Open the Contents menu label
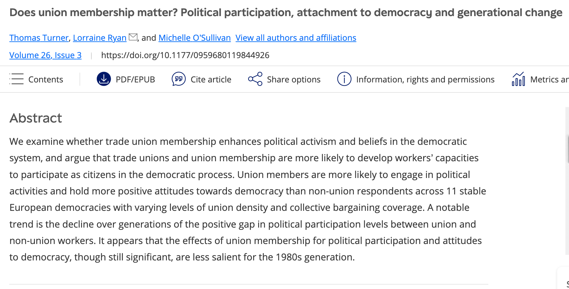Screen dimensions: 569x289 point(46,79)
